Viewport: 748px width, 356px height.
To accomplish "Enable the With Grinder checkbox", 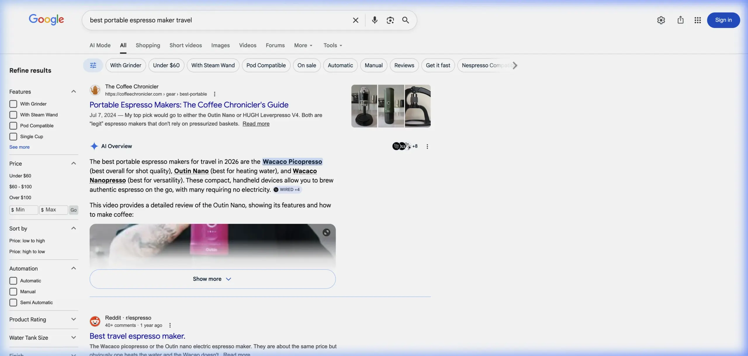I will click(x=13, y=104).
